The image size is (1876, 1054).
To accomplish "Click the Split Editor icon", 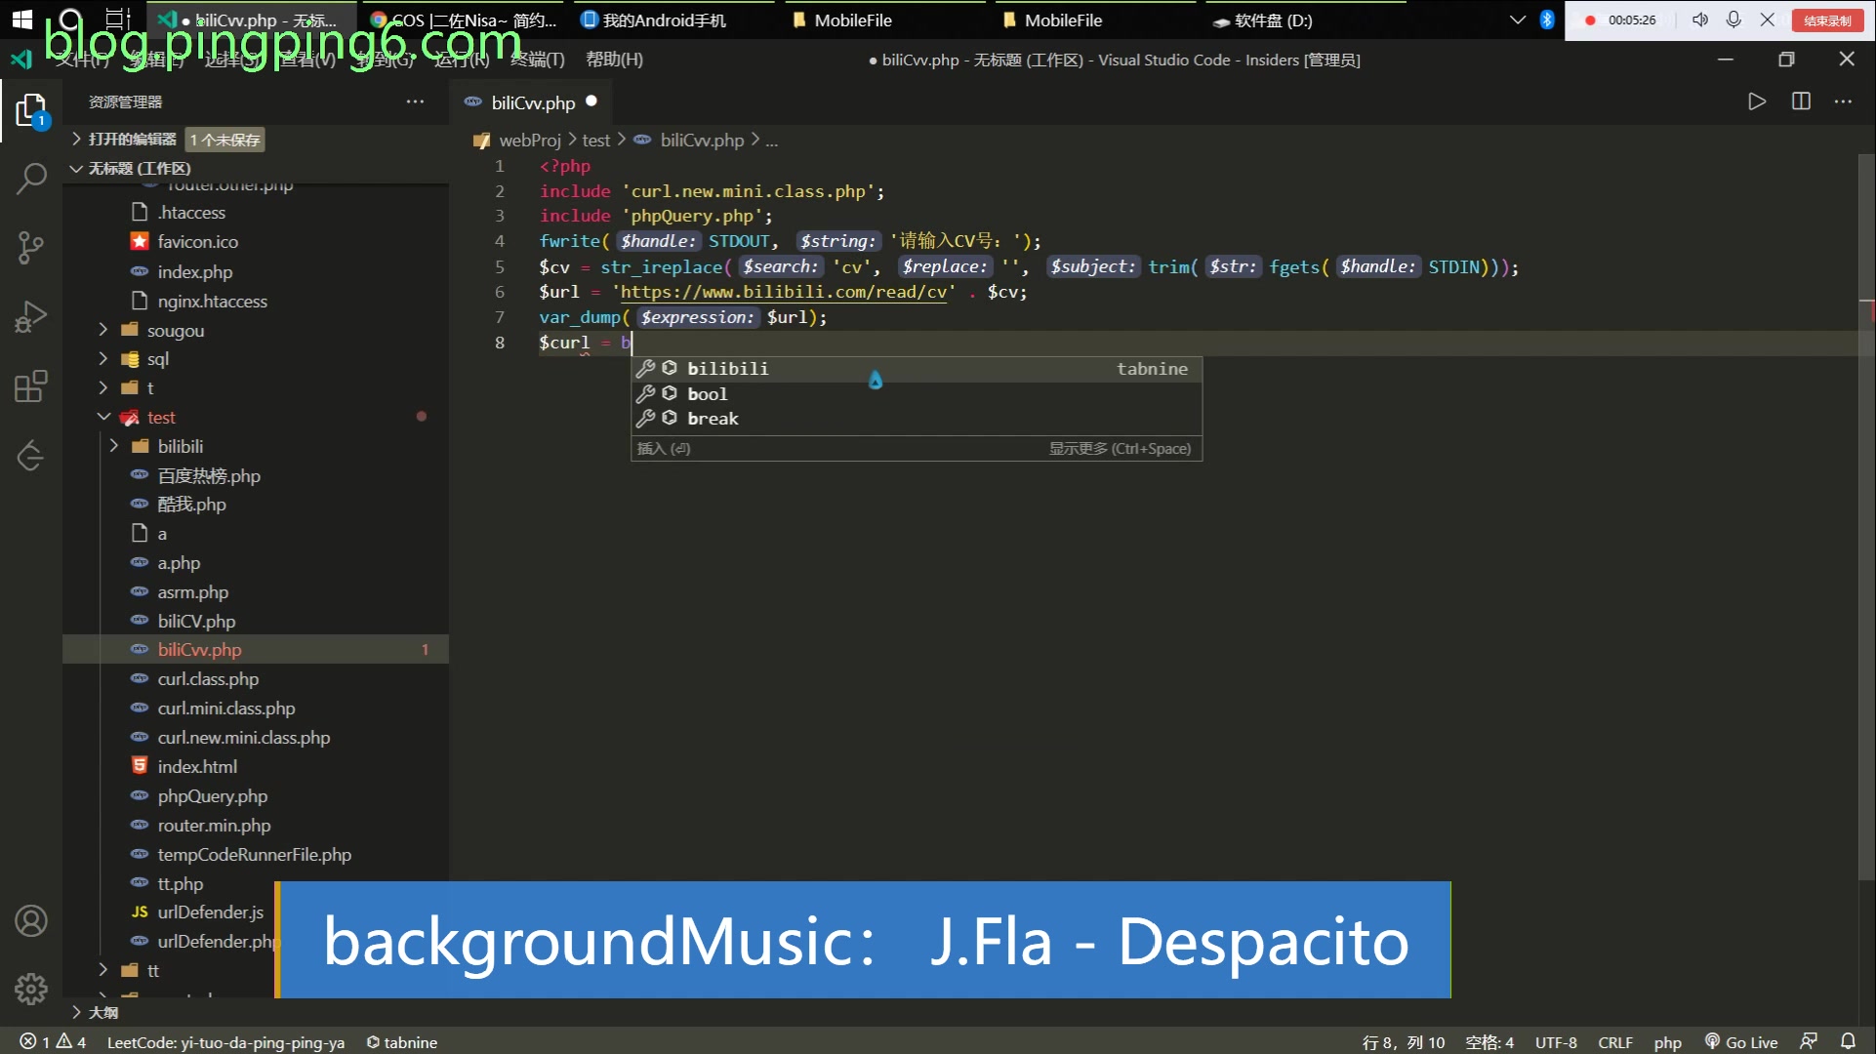I will click(x=1801, y=101).
